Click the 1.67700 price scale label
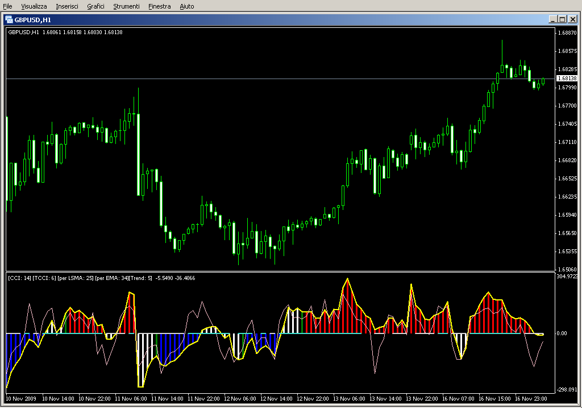The height and width of the screenshot is (408, 582). point(568,105)
